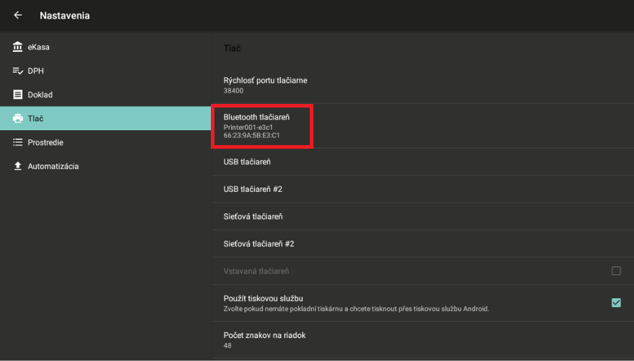Click the Automatizácia upload icon
634x361 pixels.
click(18, 166)
